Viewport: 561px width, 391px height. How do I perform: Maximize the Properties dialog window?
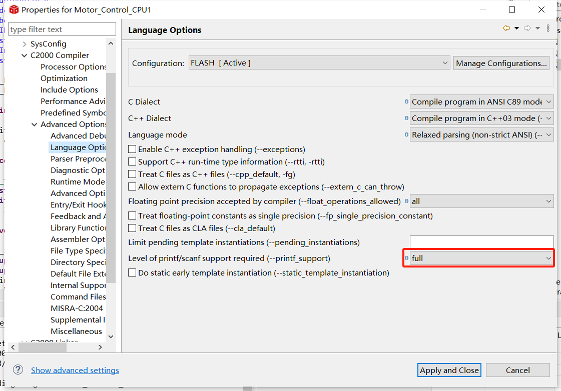tap(512, 9)
